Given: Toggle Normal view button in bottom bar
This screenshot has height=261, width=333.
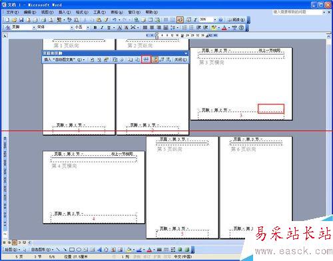Looking at the screenshot, I should tap(4, 242).
